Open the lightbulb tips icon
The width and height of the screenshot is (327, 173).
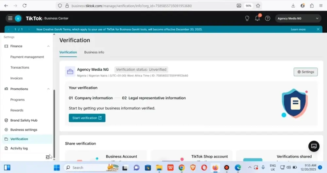[x=247, y=18]
